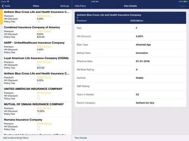
Task: Open Settings in the Plans panel
Action: click(65, 6)
